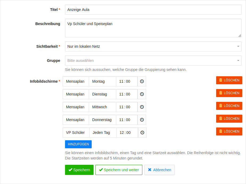Screen dimensions: 246x184
Task: Save with the green Speichern button
Action: pyautogui.click(x=79, y=170)
